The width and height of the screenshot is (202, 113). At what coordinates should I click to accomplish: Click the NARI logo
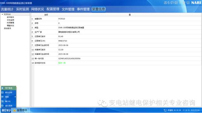point(196,3)
